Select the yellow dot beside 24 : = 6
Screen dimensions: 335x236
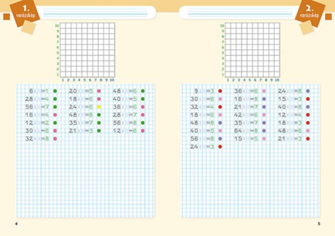(99, 107)
